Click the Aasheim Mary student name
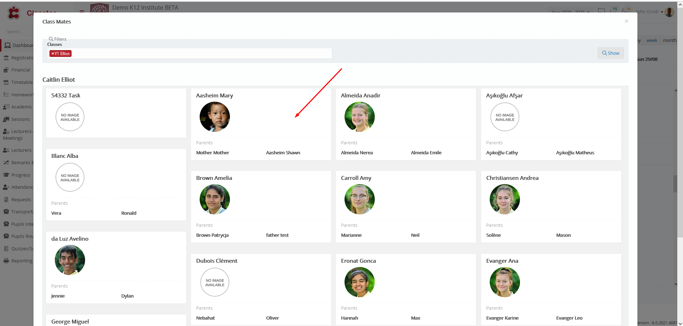This screenshot has width=683, height=326. 214,95
